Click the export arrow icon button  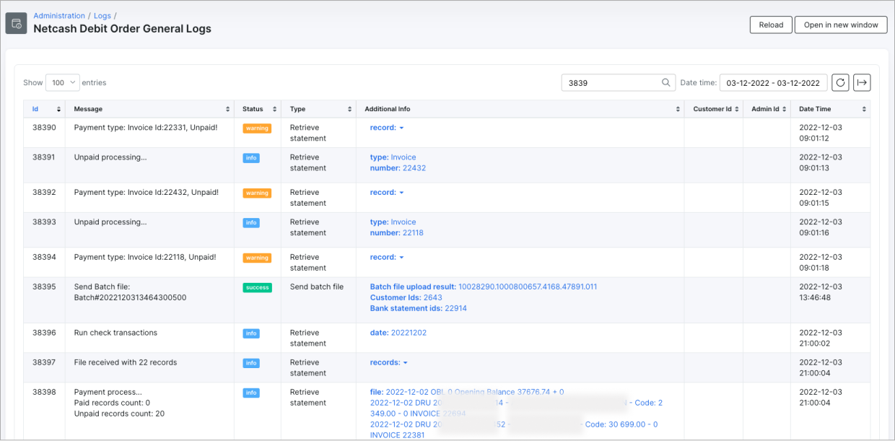[x=862, y=83]
